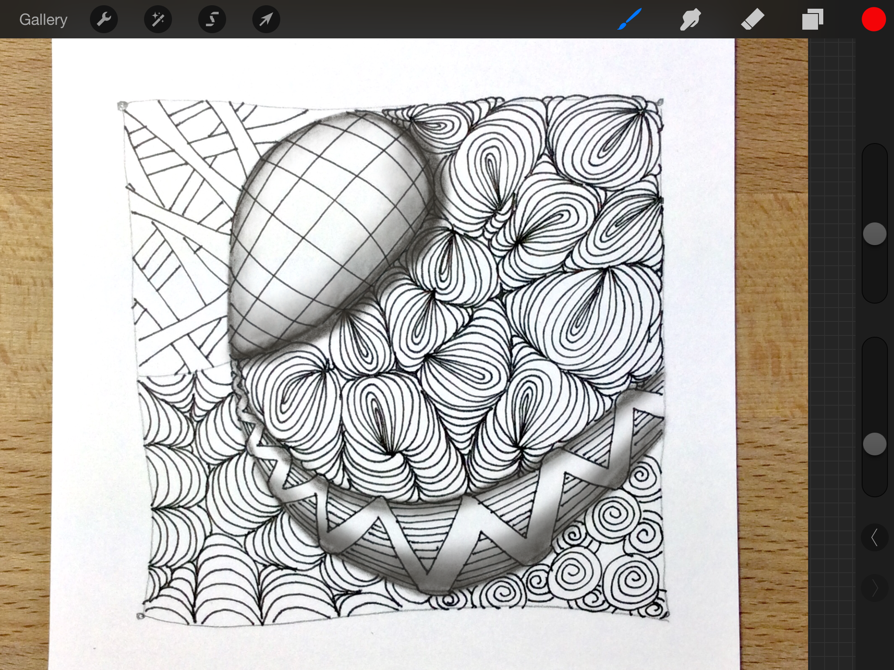Click the brush opacity slider handle
Viewport: 894px width, 670px height.
pyautogui.click(x=874, y=444)
